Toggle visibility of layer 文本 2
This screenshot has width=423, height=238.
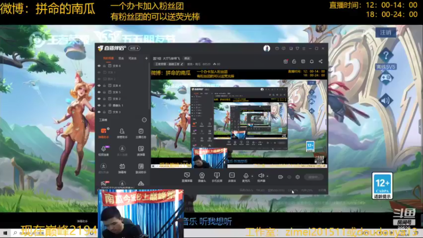(x=99, y=99)
